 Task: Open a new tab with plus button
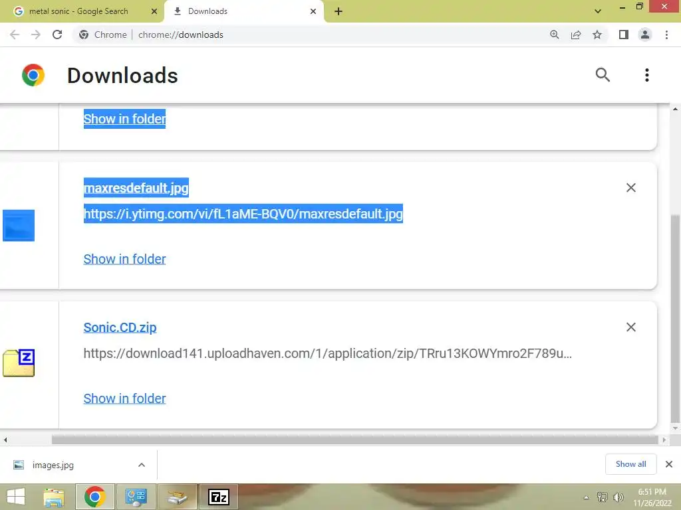[339, 11]
